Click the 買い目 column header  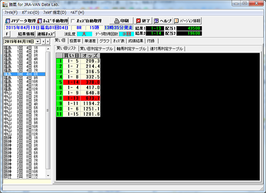(x=72, y=55)
